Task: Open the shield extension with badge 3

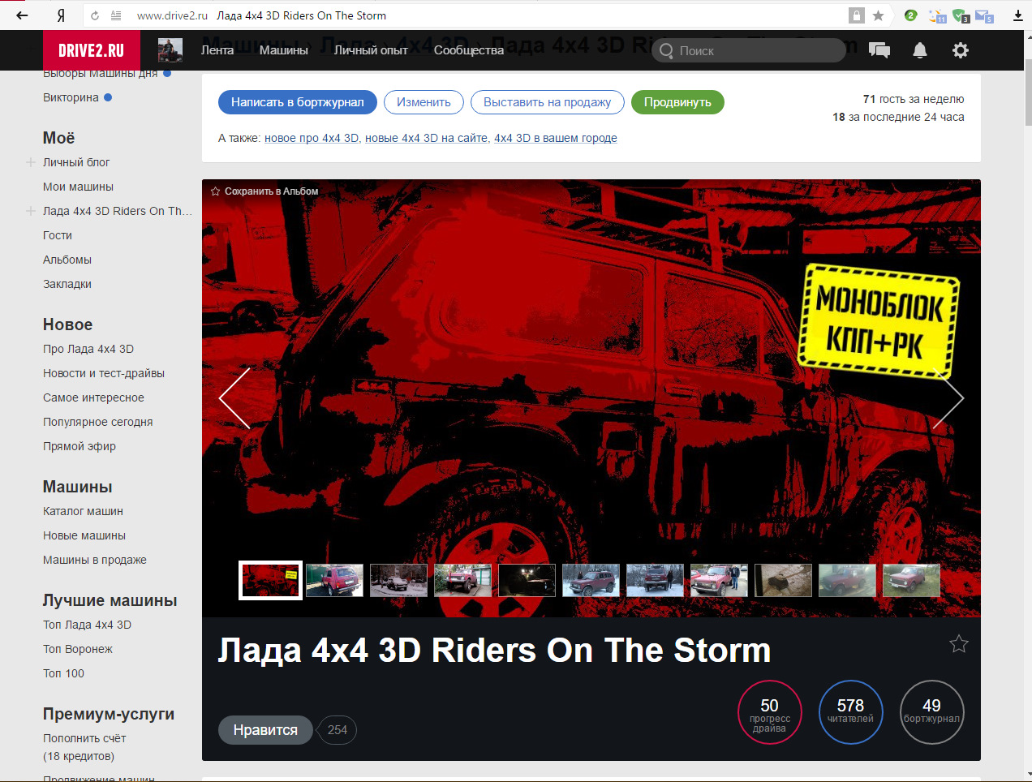Action: [961, 15]
